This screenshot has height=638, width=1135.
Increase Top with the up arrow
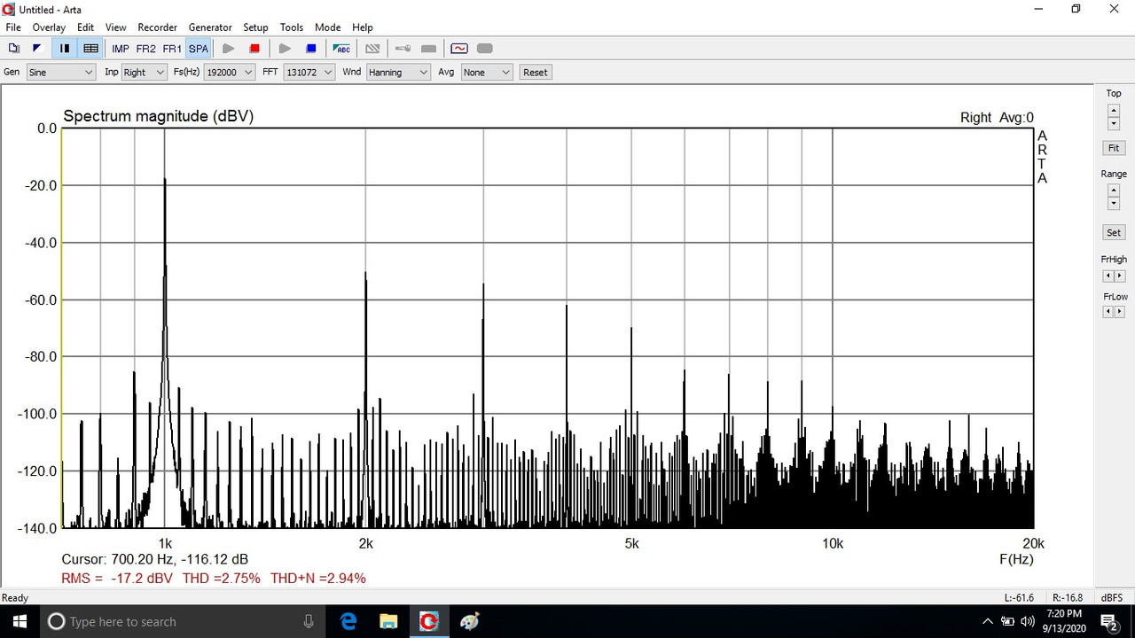(1114, 111)
